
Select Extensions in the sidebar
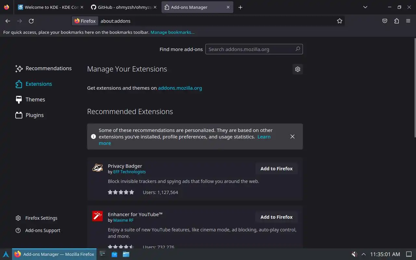point(34,84)
